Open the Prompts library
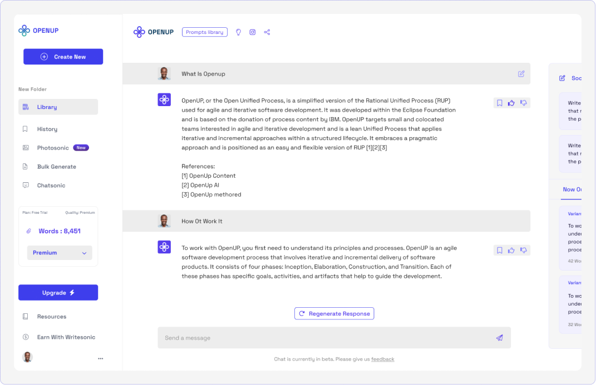 click(x=204, y=32)
